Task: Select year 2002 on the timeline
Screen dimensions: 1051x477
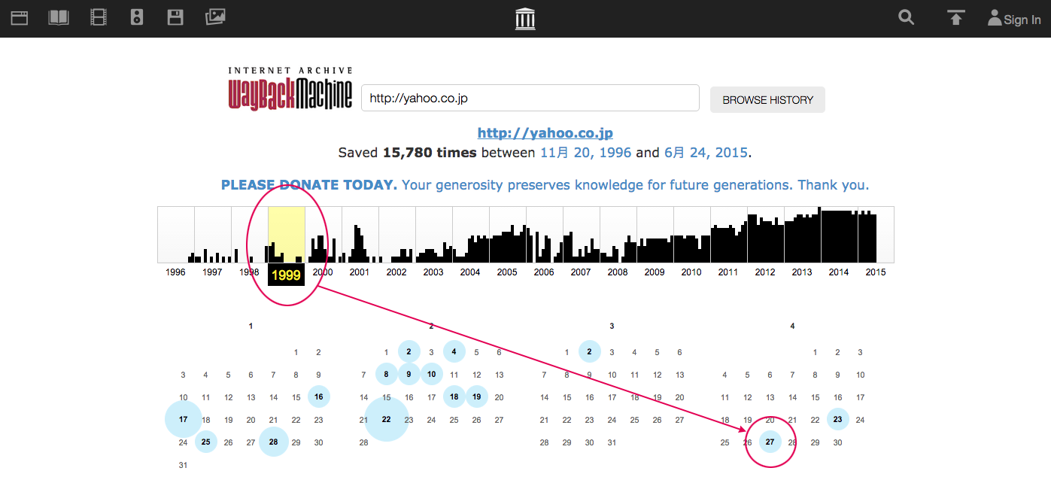Action: click(x=396, y=272)
